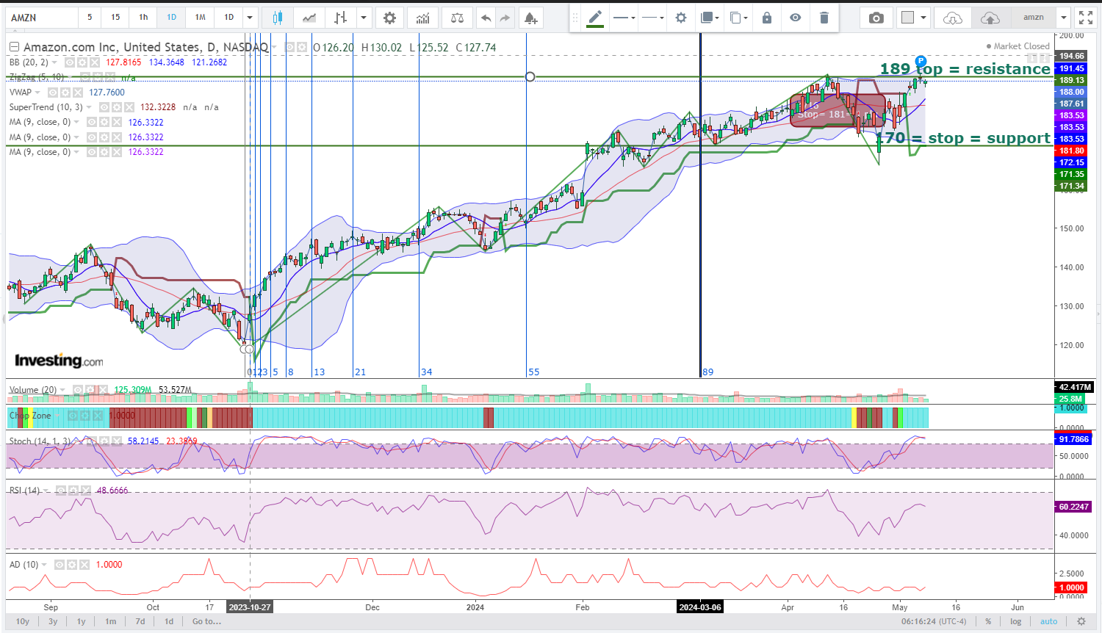Screen dimensions: 1102x633
Task: Open the clone drawing dropdown
Action: [x=738, y=18]
